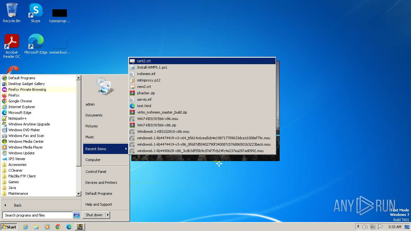Open recent file test.html
The width and height of the screenshot is (411, 231).
pyautogui.click(x=202, y=106)
